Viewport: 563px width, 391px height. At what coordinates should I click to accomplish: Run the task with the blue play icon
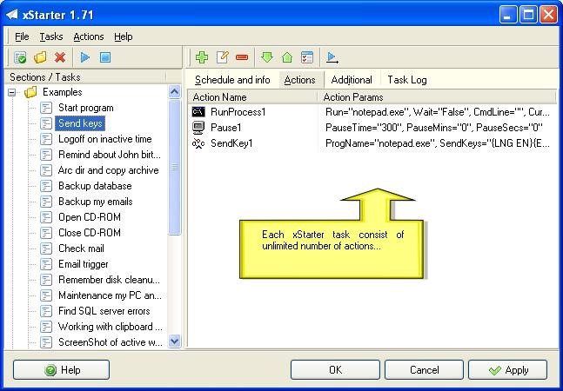click(85, 58)
